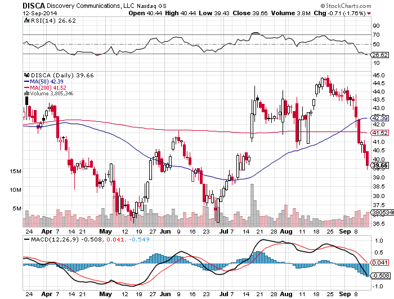Click the 'Volume 3.8M' header value
394x299 pixels.
(291, 13)
